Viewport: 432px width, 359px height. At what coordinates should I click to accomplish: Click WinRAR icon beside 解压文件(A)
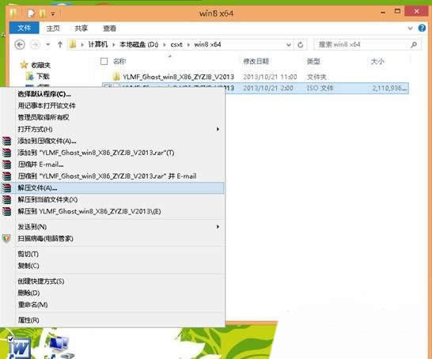6,187
